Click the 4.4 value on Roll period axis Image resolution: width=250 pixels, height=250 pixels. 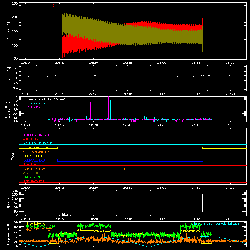pyautogui.click(x=15, y=68)
